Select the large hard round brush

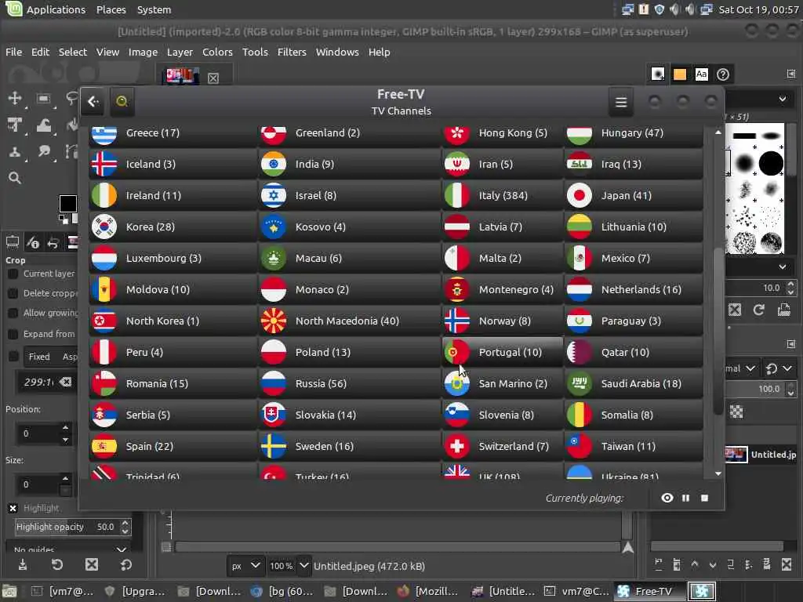(x=771, y=164)
